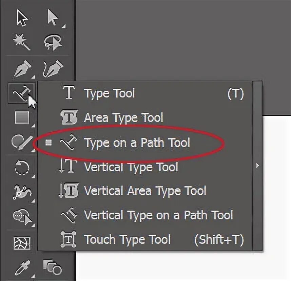Select the Pen tool

point(22,69)
